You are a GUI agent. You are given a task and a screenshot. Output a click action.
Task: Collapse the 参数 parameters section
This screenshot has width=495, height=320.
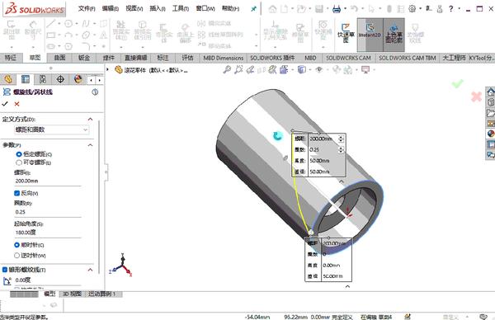click(x=90, y=145)
